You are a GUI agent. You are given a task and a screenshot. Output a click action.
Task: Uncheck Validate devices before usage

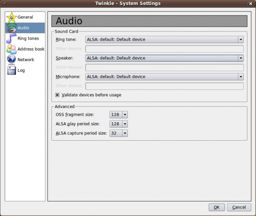point(57,95)
